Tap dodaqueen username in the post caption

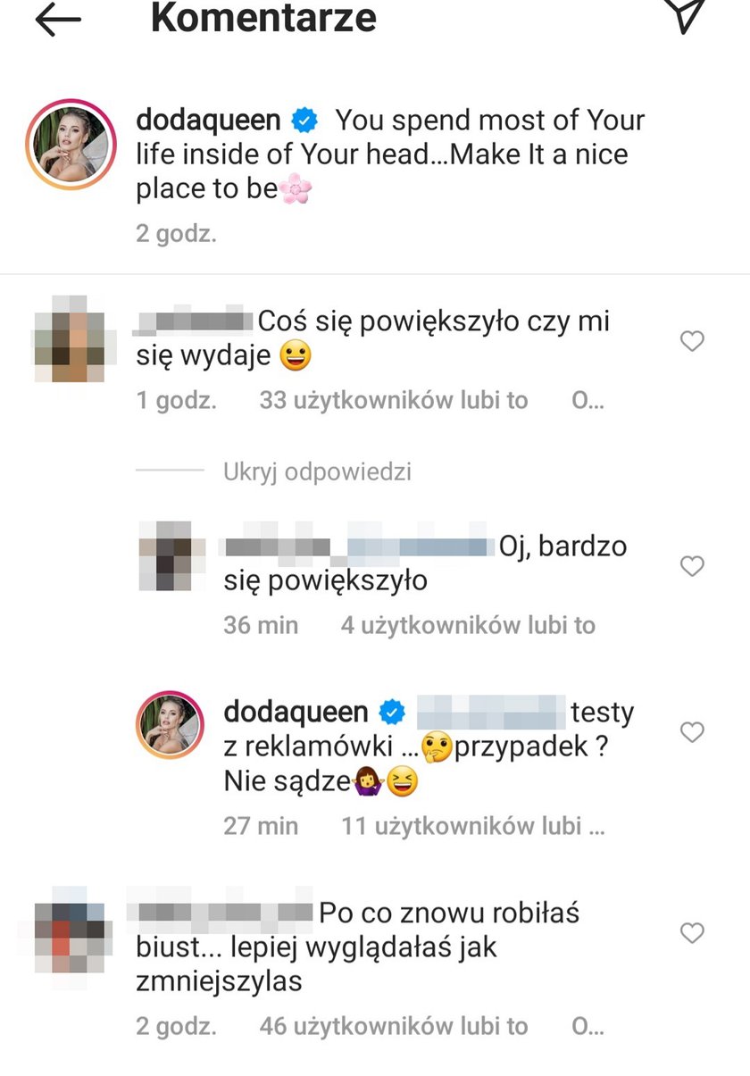209,120
